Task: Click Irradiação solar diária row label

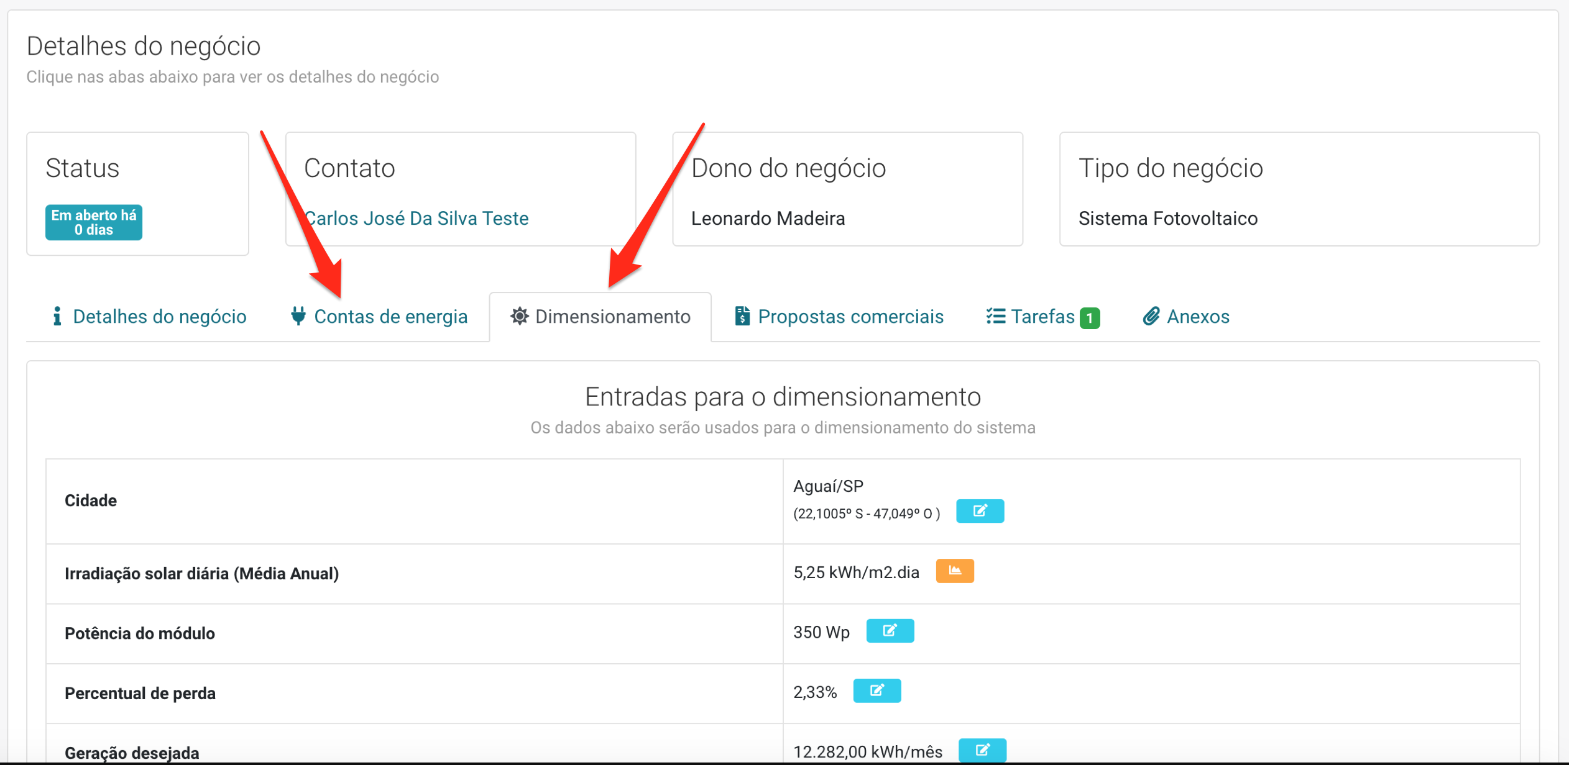Action: coord(201,573)
